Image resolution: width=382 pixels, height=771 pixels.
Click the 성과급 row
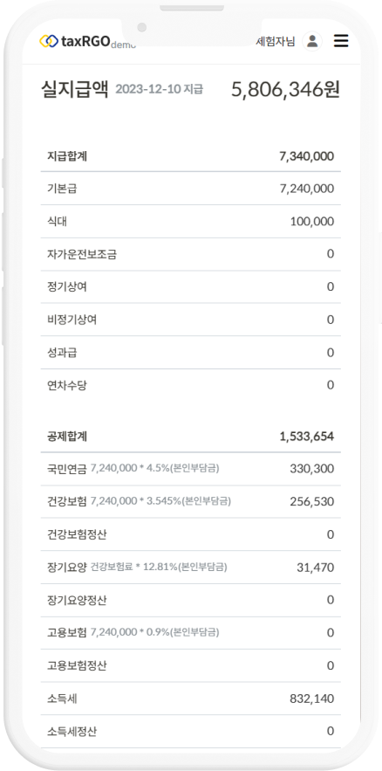(x=190, y=353)
